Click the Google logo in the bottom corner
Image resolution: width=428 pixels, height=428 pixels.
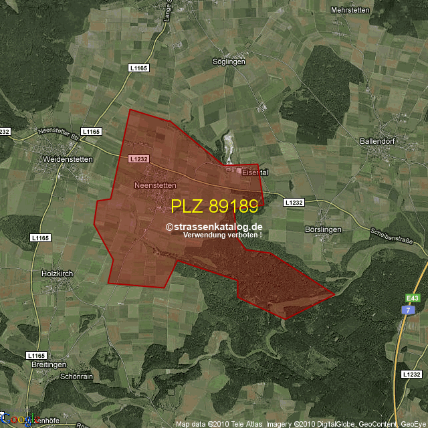[21, 419]
